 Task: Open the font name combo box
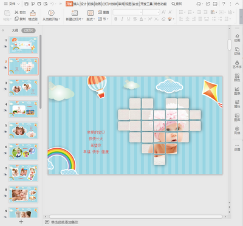click(x=128, y=12)
